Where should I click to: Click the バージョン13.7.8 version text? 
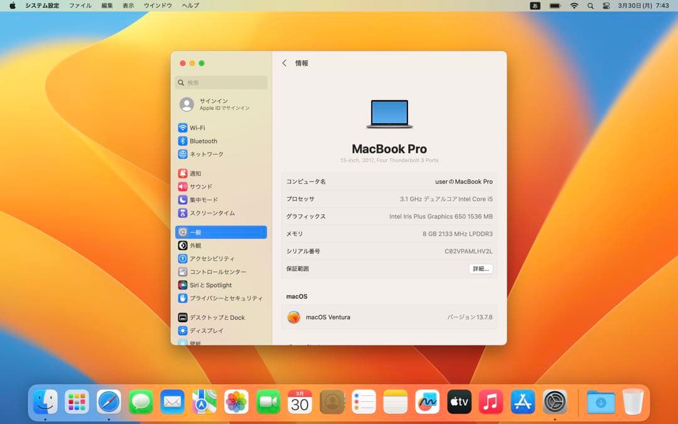coord(470,317)
